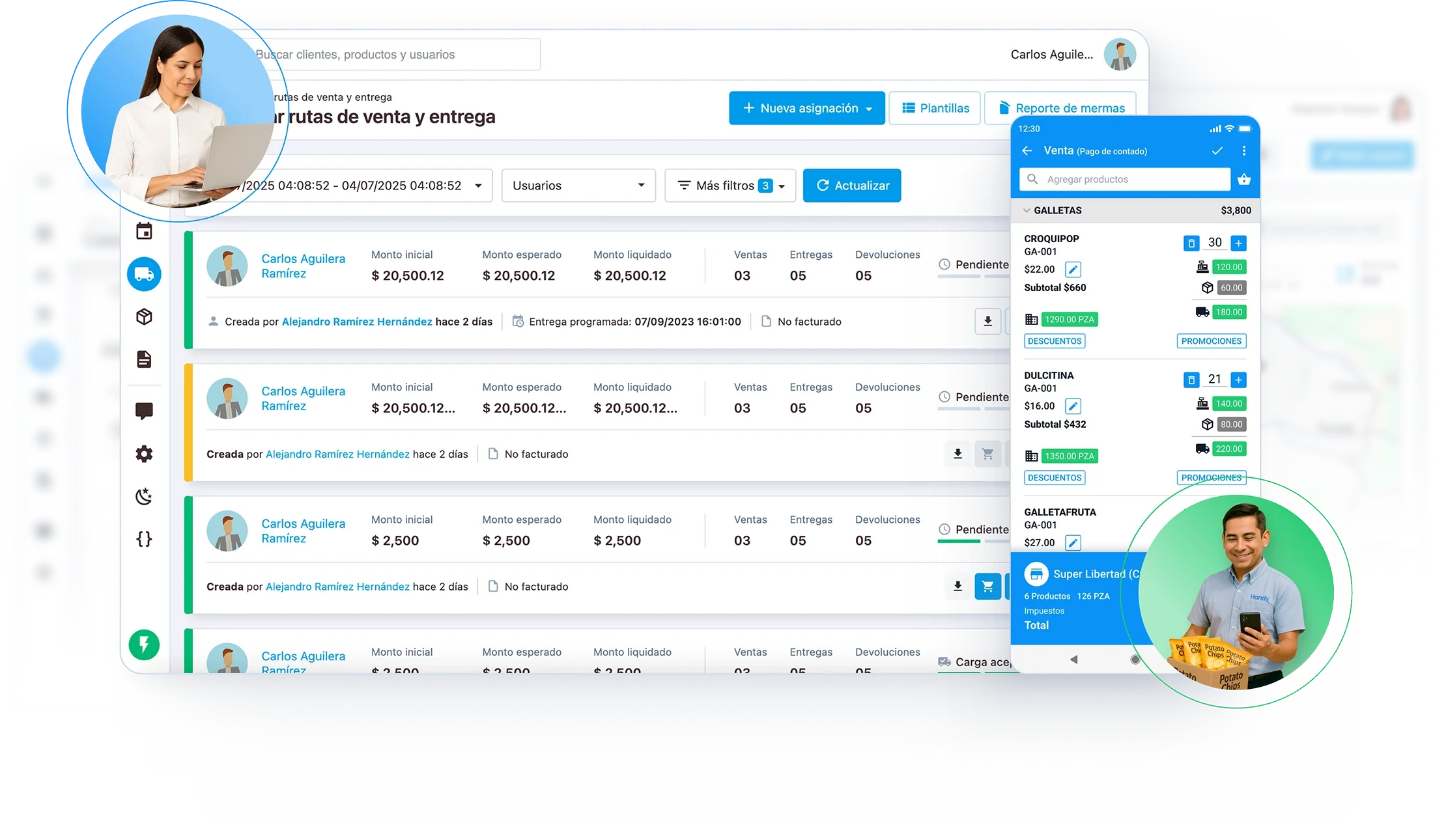Collapse the GALLETAS category section
1433x821 pixels.
[x=1027, y=210]
